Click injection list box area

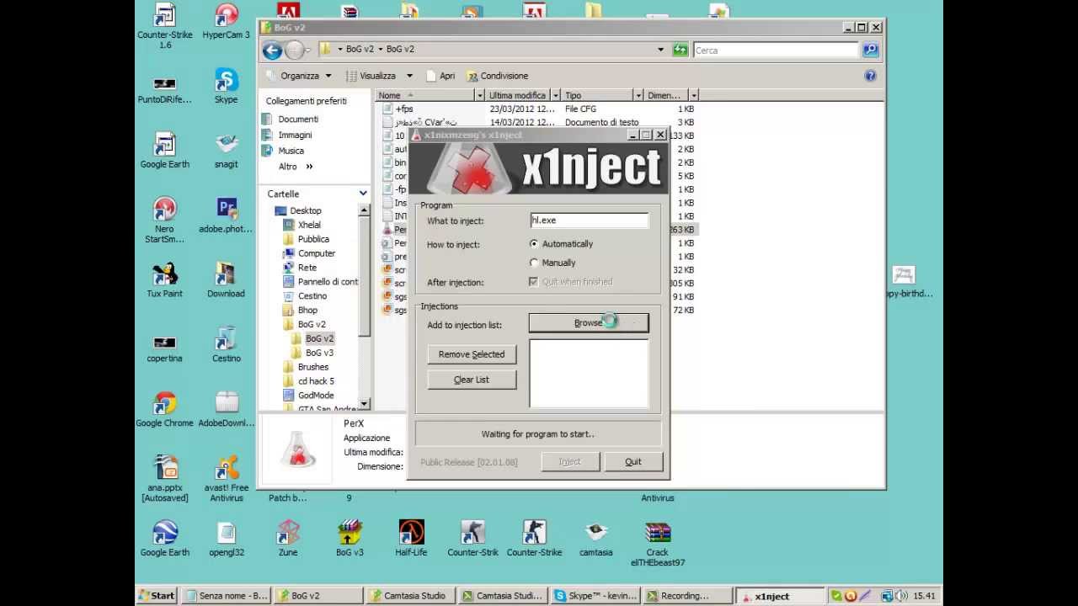(589, 374)
